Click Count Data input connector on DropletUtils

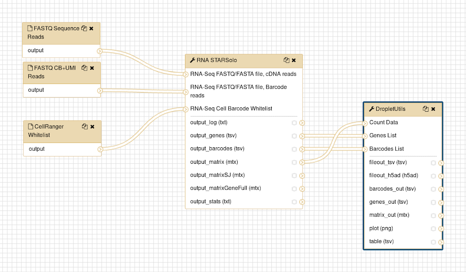365,123
